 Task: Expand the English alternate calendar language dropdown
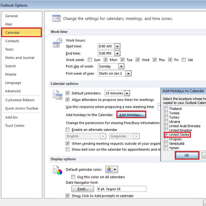(103, 136)
